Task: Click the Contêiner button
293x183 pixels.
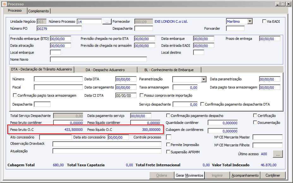Action: click(273, 175)
